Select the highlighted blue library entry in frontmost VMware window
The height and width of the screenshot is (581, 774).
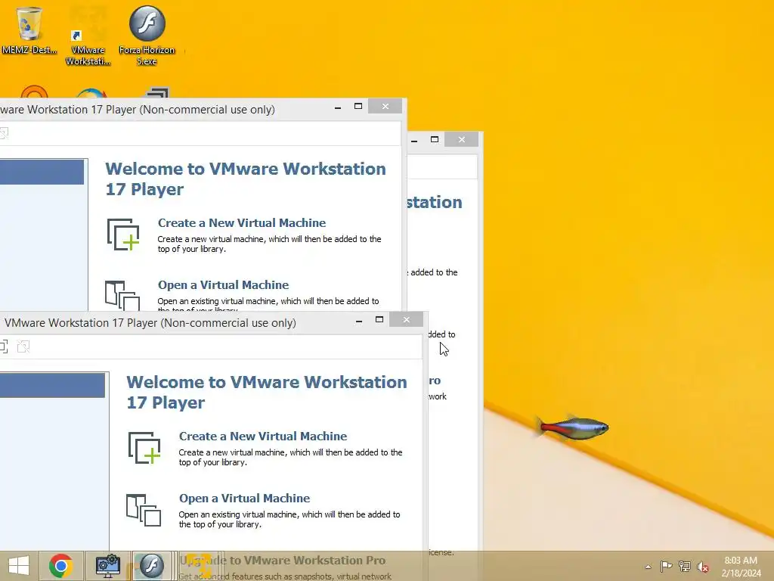point(52,385)
